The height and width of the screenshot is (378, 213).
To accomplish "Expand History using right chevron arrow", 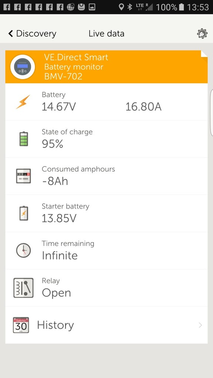I will (200, 325).
